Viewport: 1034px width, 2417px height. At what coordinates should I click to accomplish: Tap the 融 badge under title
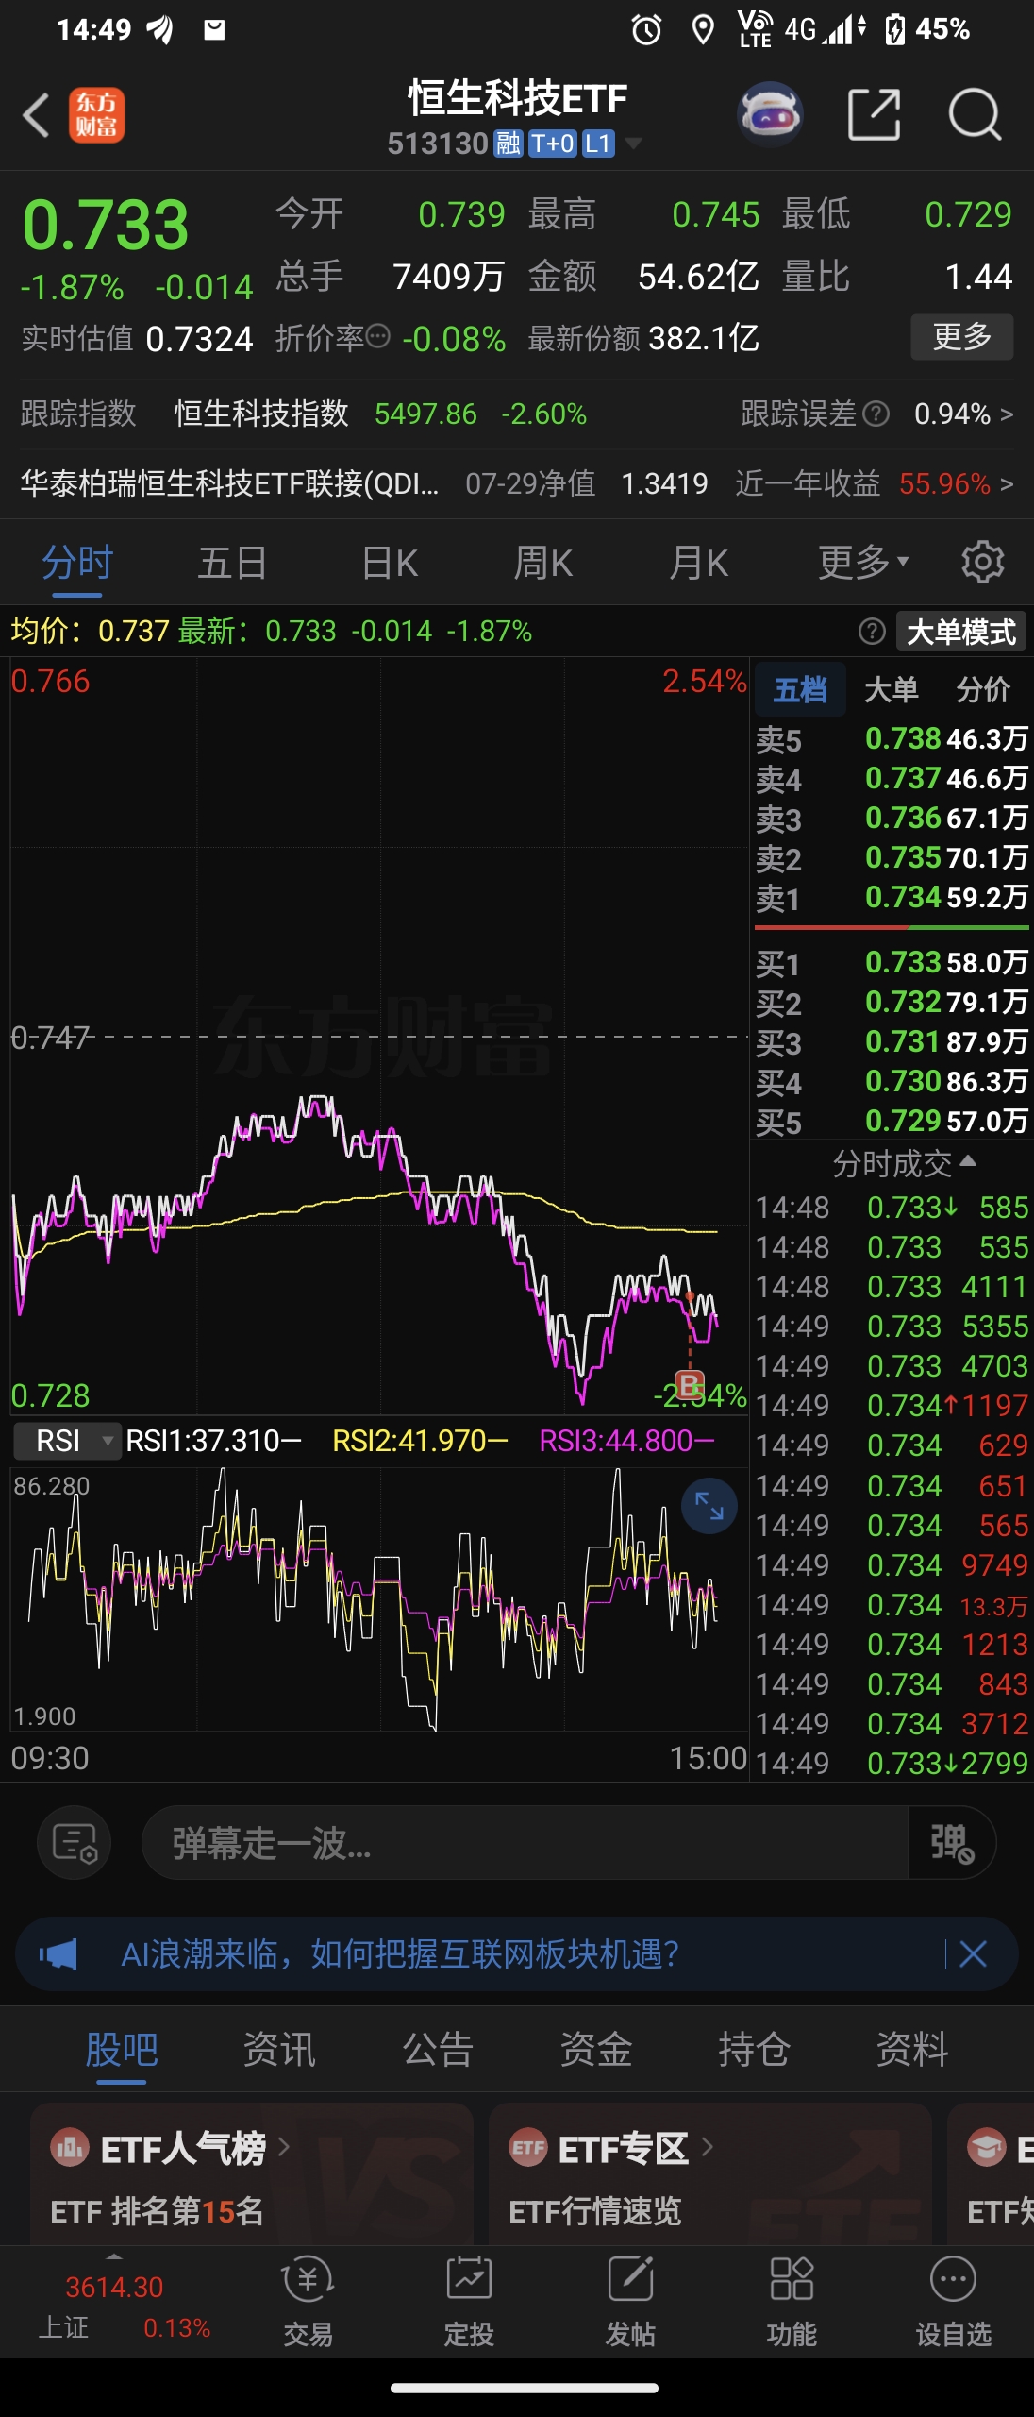[509, 144]
